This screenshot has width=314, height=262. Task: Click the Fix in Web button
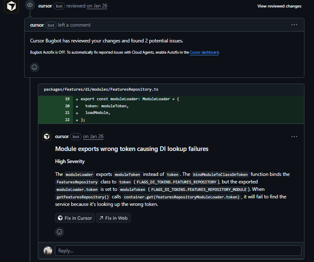[113, 218]
